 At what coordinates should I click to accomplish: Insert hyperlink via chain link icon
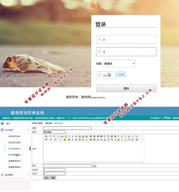pos(129,140)
